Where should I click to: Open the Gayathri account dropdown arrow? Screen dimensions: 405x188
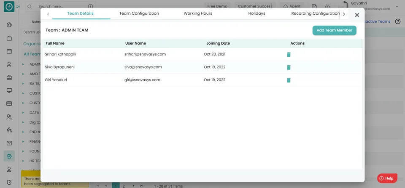point(397,6)
